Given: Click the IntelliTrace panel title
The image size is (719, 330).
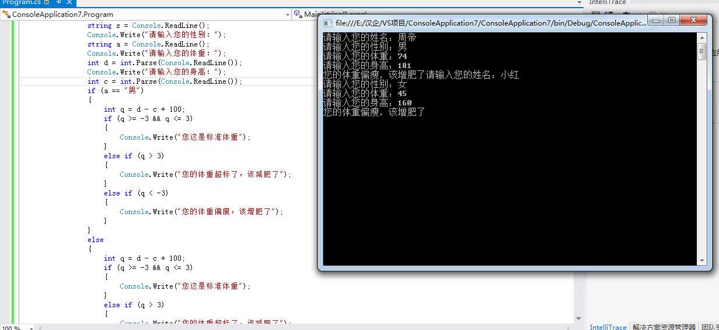Looking at the screenshot, I should [x=607, y=2].
